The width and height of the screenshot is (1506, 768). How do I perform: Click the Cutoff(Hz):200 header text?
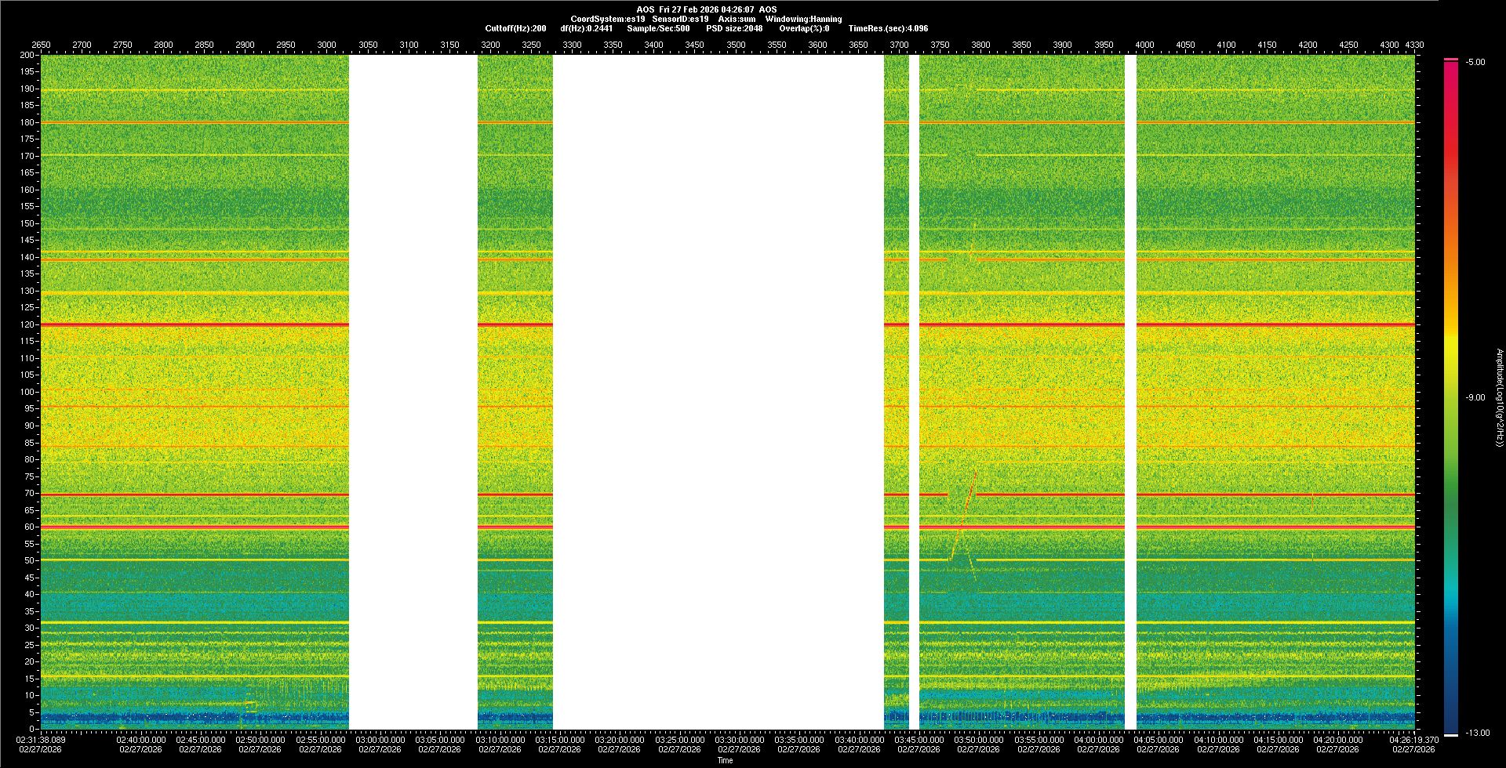pos(515,28)
